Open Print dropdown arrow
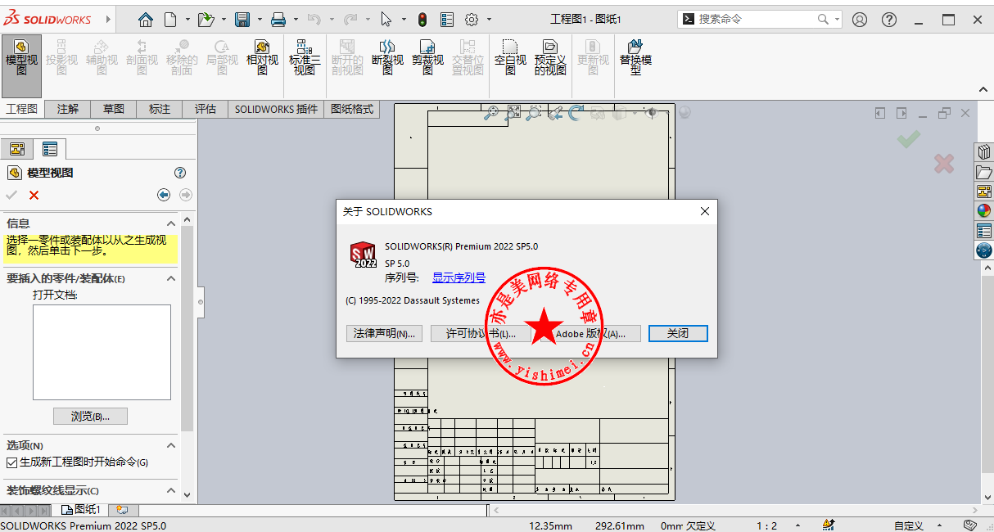Viewport: 994px width, 532px height. pyautogui.click(x=296, y=20)
